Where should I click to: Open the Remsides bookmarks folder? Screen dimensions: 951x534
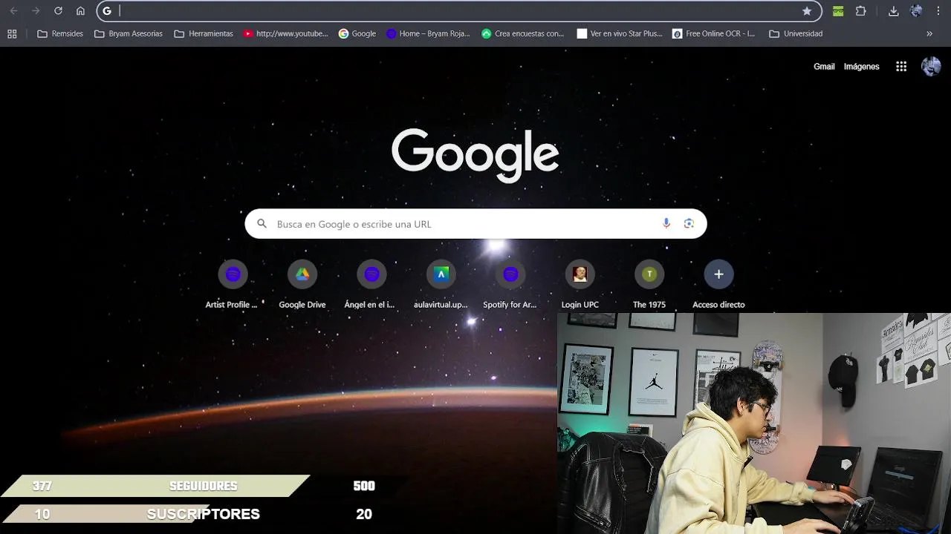pyautogui.click(x=60, y=33)
